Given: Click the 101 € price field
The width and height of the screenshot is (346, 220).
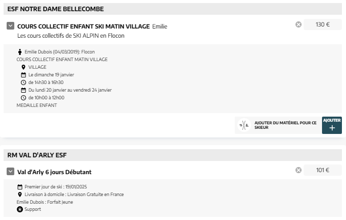Looking at the screenshot, I should point(323,170).
